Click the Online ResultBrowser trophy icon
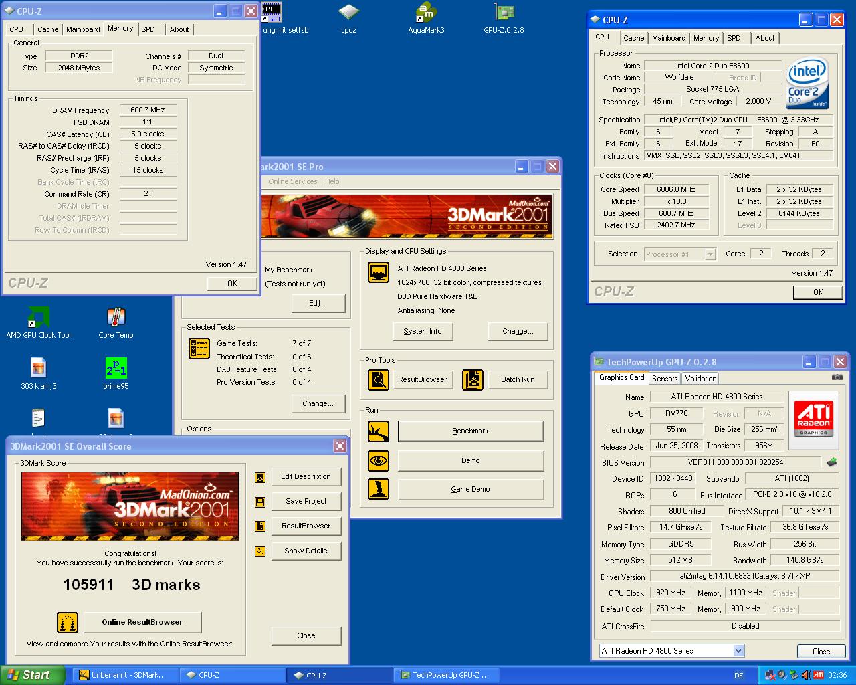 68,623
